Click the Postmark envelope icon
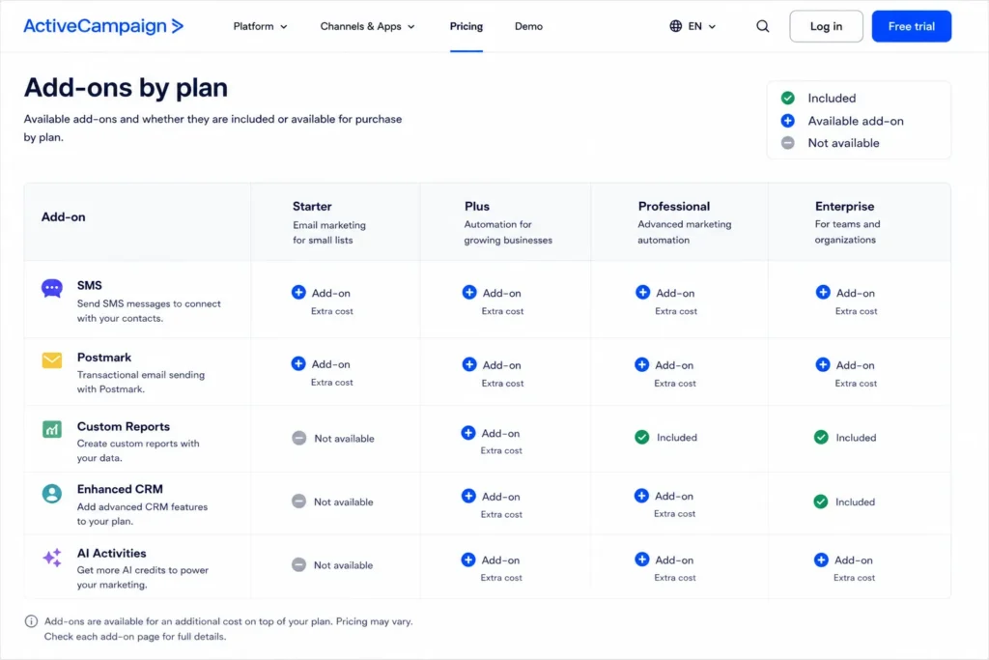 [52, 360]
